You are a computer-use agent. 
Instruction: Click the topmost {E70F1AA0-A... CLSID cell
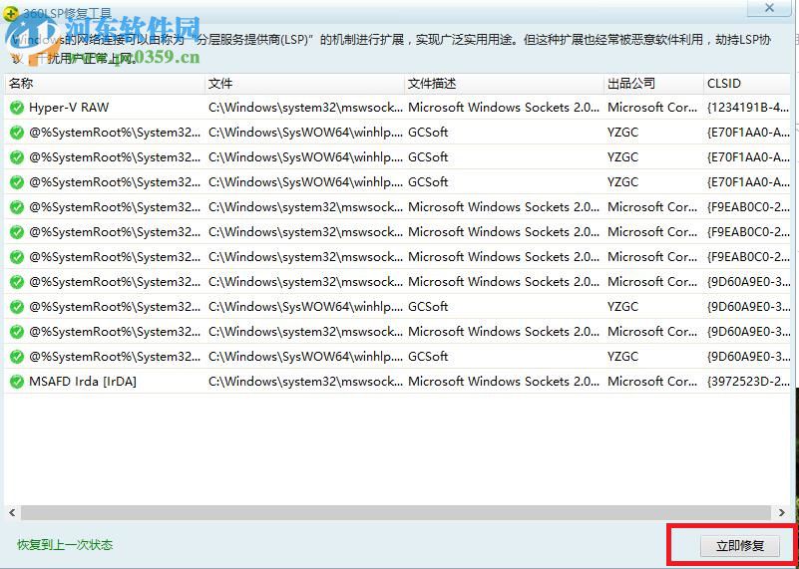(x=748, y=133)
